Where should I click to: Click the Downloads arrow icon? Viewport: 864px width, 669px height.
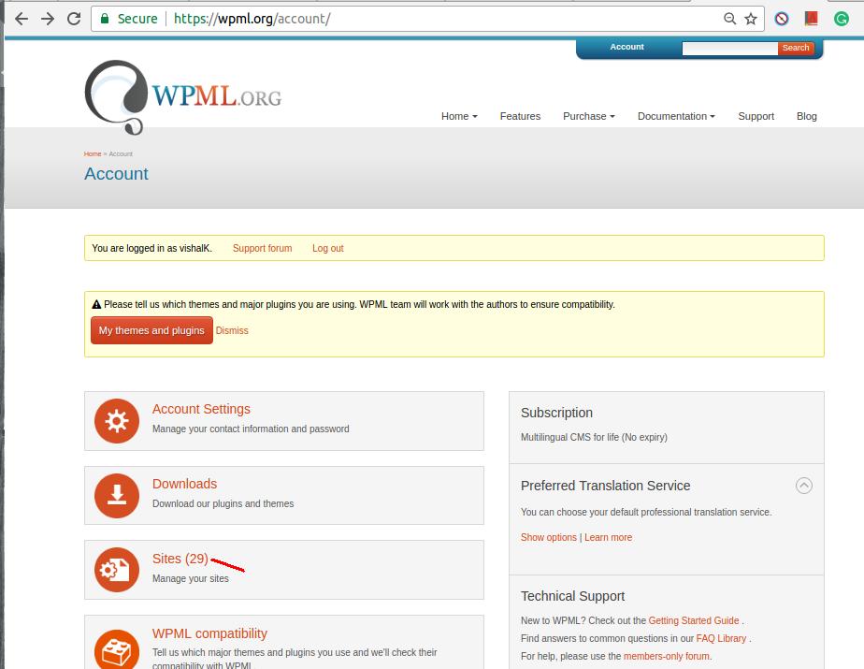(x=116, y=495)
